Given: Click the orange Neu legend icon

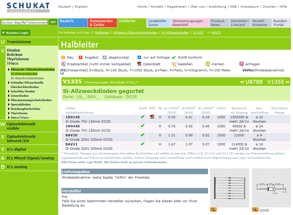Looking at the screenshot, I should point(63,57).
